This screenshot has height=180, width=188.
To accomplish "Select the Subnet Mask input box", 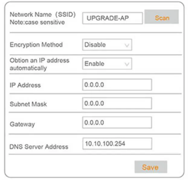I will 117,104.
